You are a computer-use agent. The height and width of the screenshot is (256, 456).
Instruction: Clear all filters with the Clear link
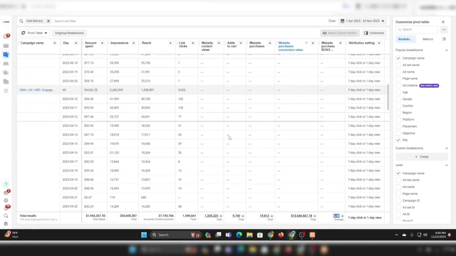[332, 21]
